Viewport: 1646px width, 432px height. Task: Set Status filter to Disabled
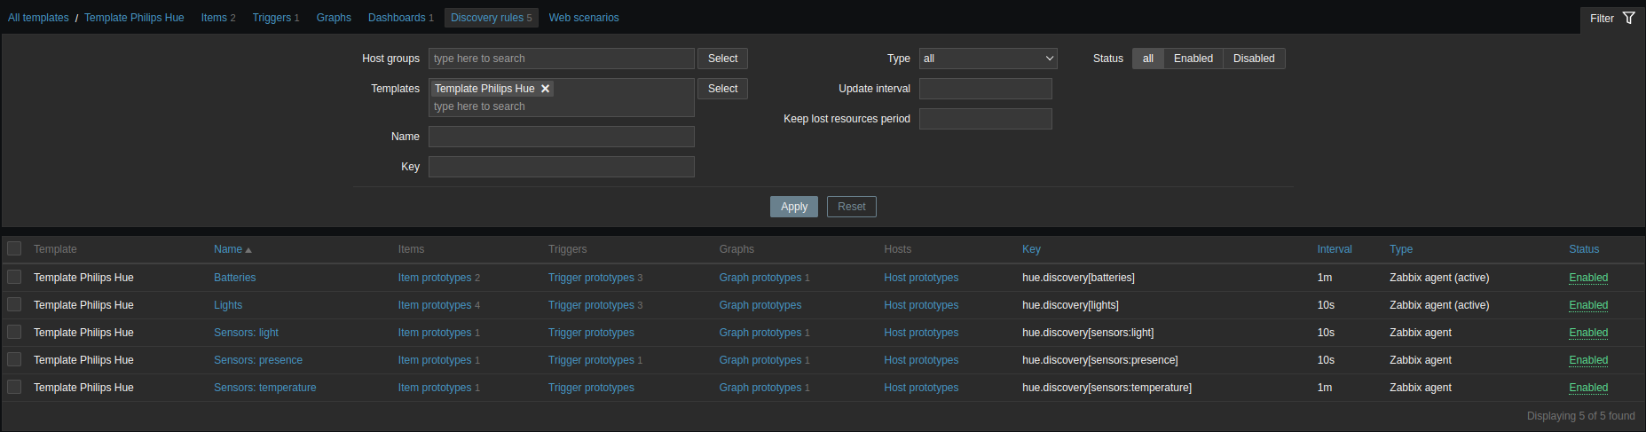click(x=1254, y=59)
